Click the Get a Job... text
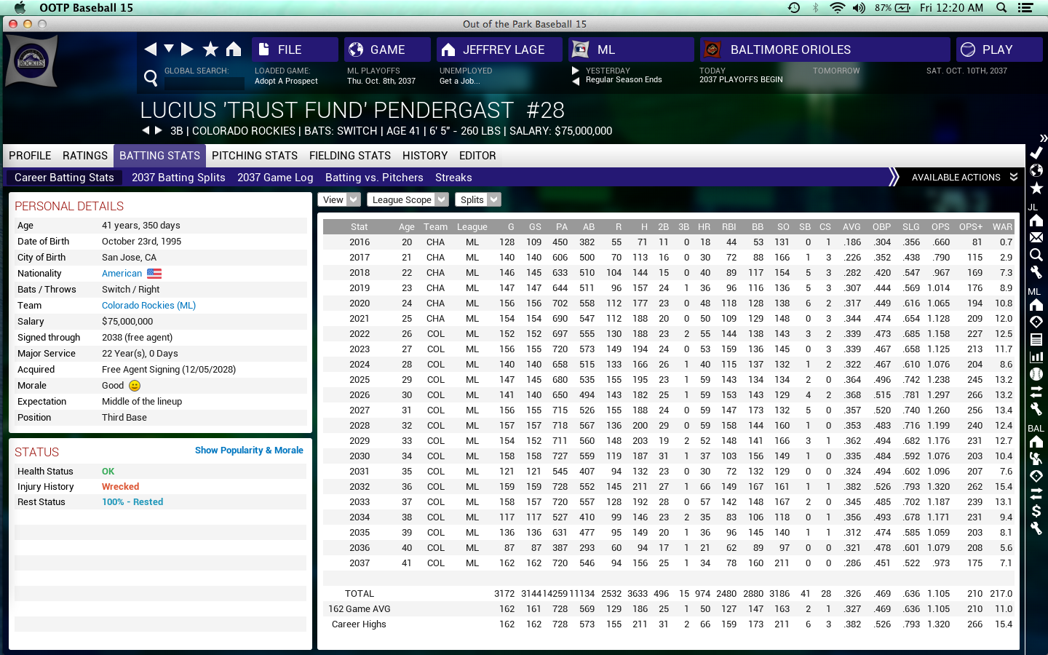1048x655 pixels. tap(459, 82)
